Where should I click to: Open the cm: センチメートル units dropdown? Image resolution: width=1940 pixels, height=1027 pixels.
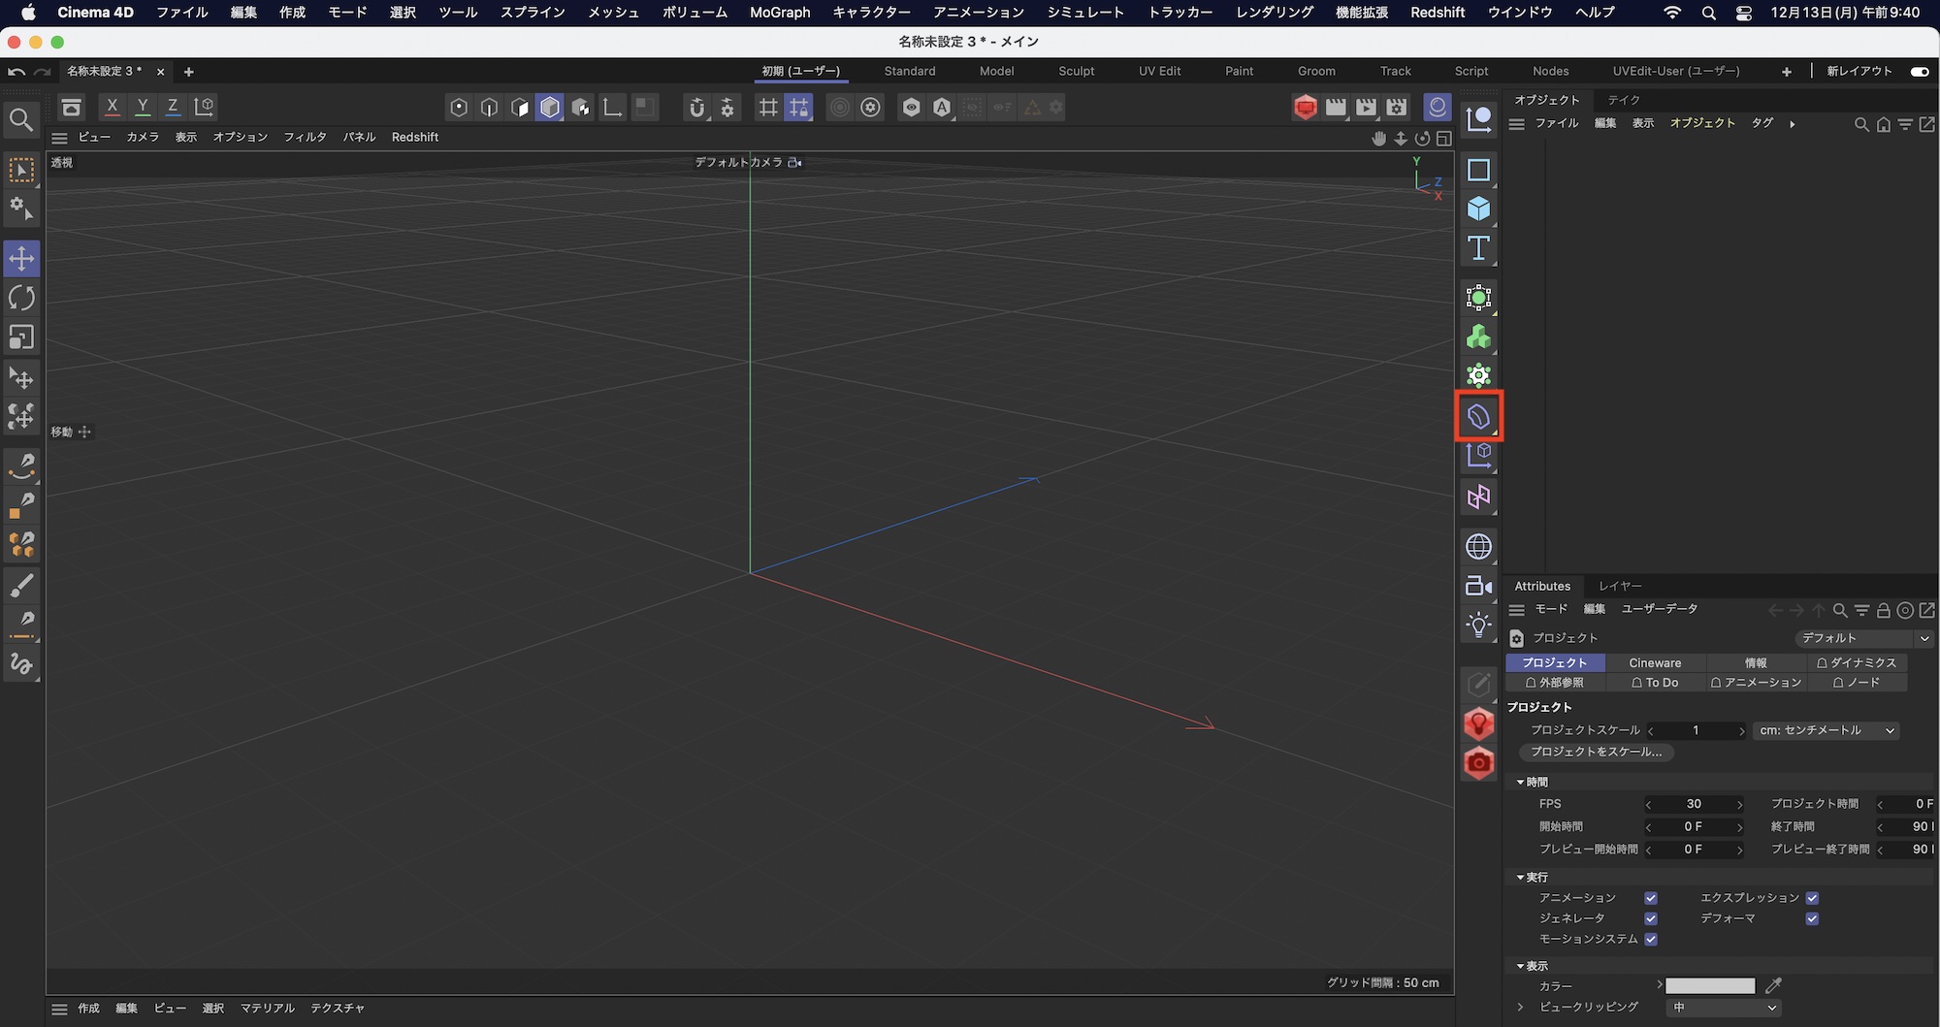[x=1825, y=730]
